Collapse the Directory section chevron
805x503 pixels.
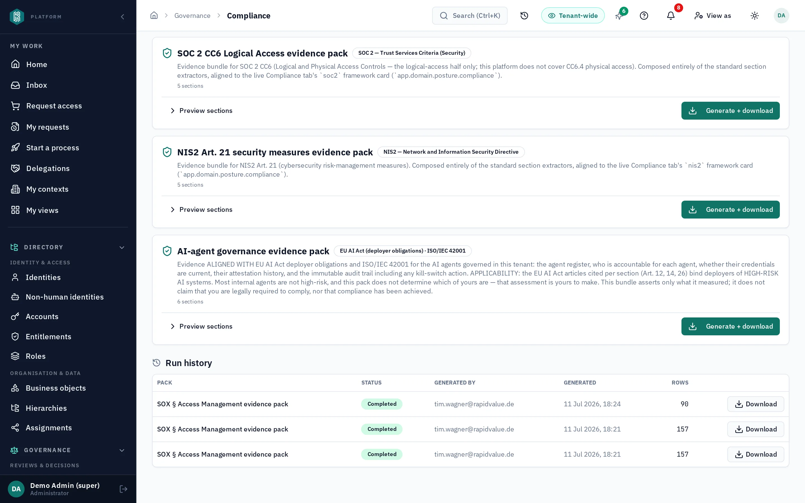[x=122, y=247]
